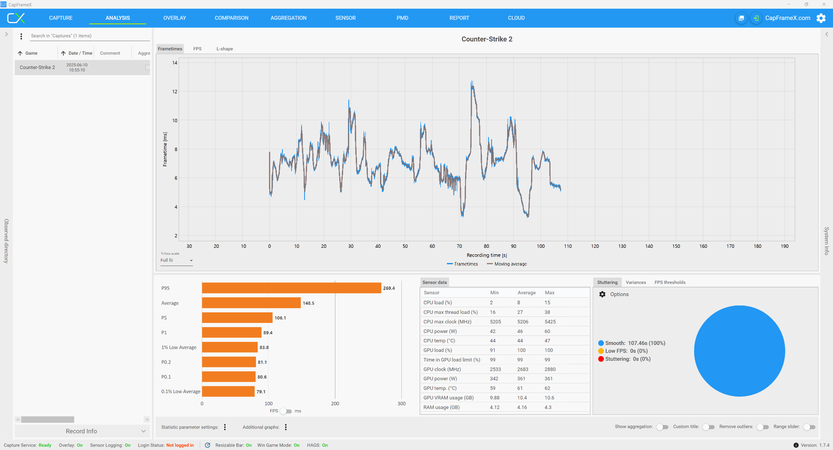Select the Frametimes graph tab
Viewport: 833px width, 450px height.
pyautogui.click(x=170, y=49)
